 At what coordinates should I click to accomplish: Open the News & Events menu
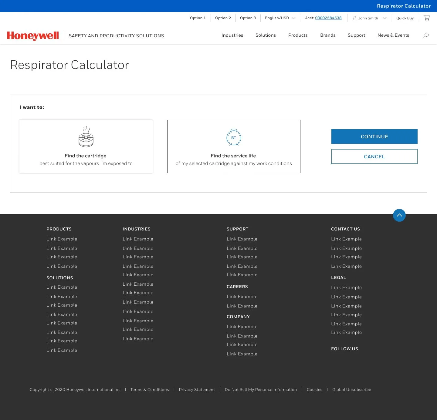coord(393,35)
